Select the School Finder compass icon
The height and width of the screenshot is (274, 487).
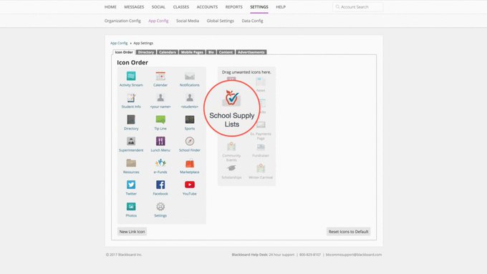[190, 141]
